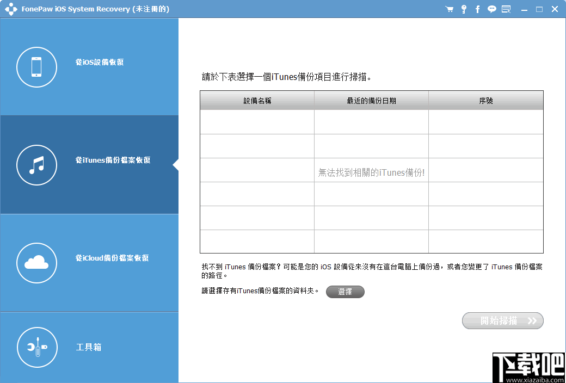Click the 無法找到相關的iTunes備份 message

tap(371, 170)
